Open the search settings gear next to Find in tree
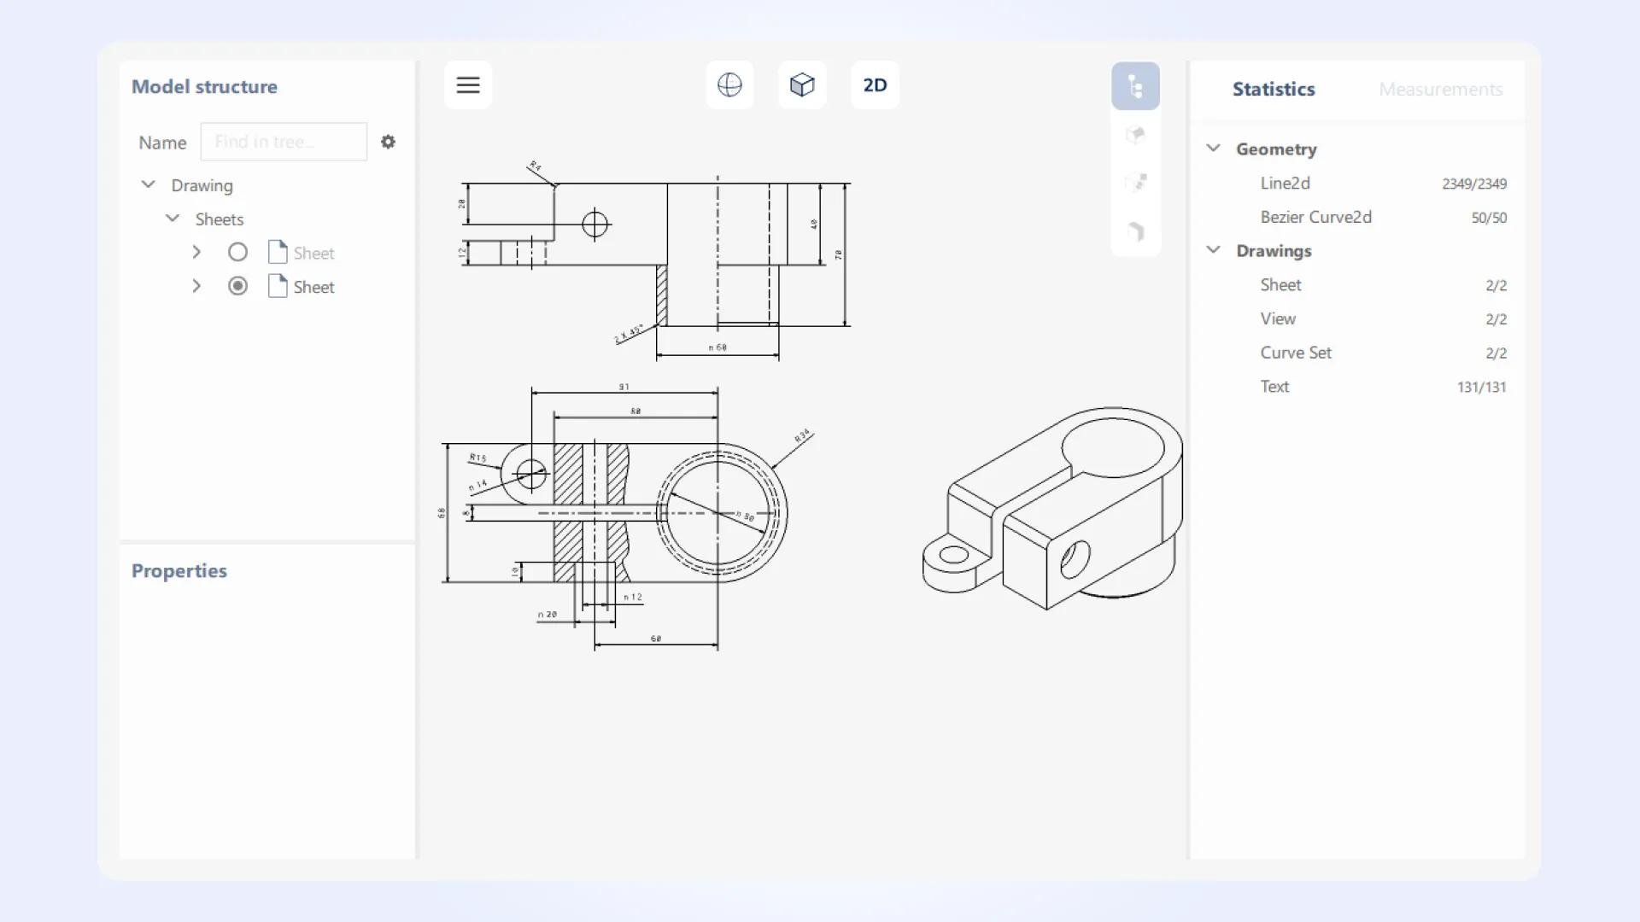This screenshot has width=1640, height=922. pos(388,142)
